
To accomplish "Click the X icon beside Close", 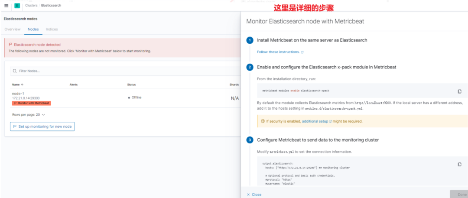I will pyautogui.click(x=248, y=195).
